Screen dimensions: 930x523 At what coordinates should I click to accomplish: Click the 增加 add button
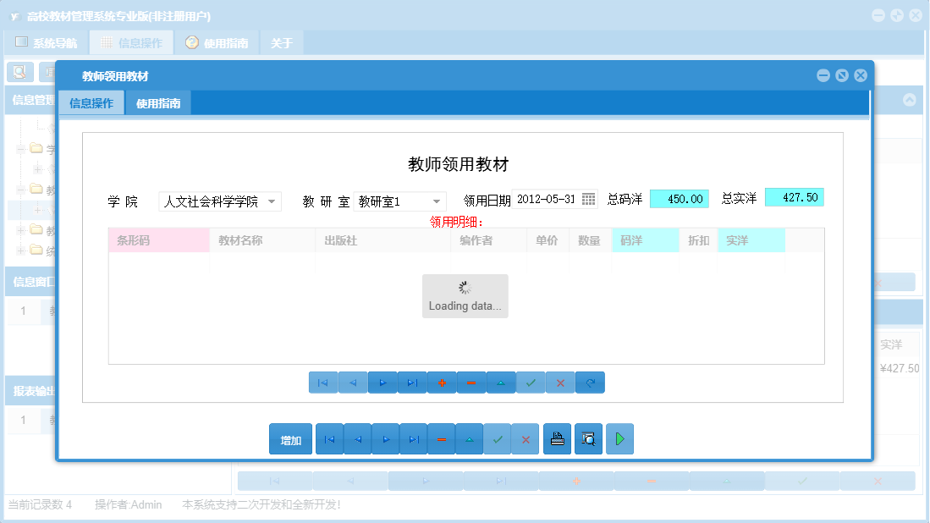pyautogui.click(x=290, y=439)
